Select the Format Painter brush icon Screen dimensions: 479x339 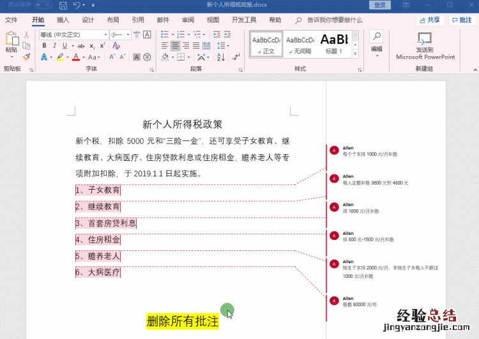pos(27,56)
